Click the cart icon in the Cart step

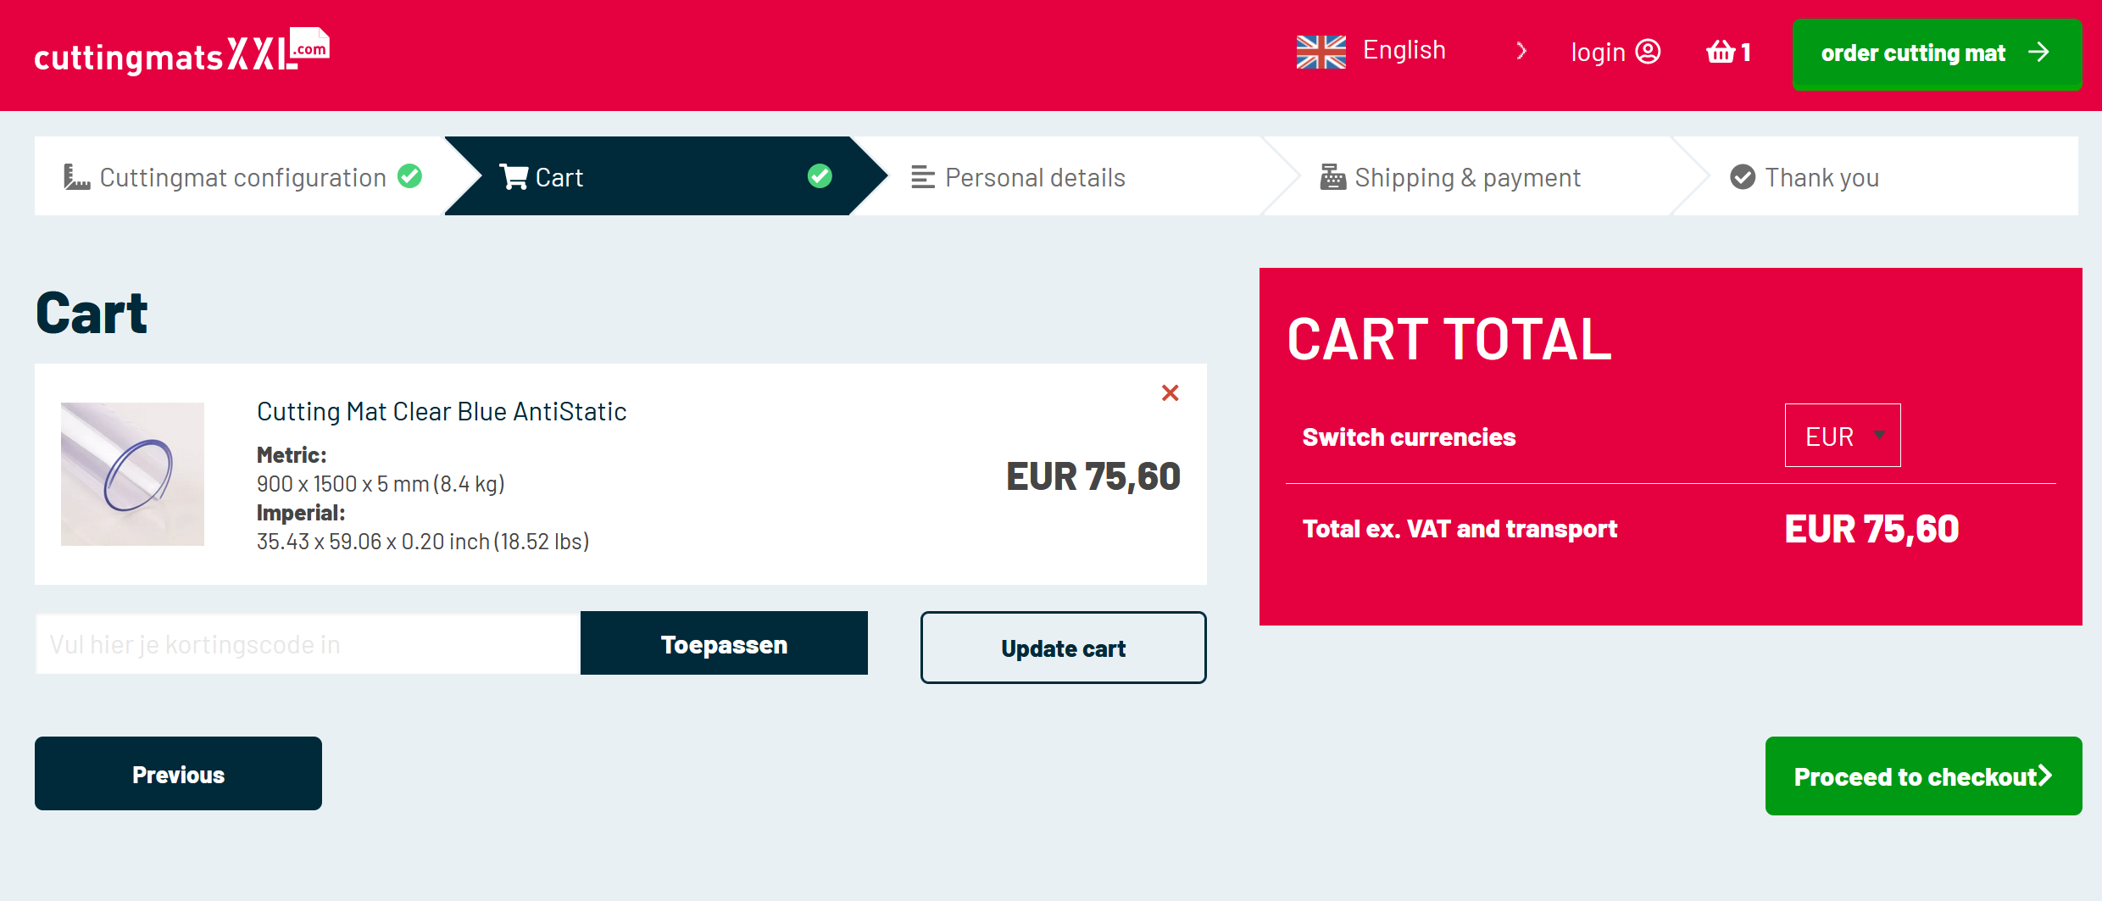(x=514, y=177)
